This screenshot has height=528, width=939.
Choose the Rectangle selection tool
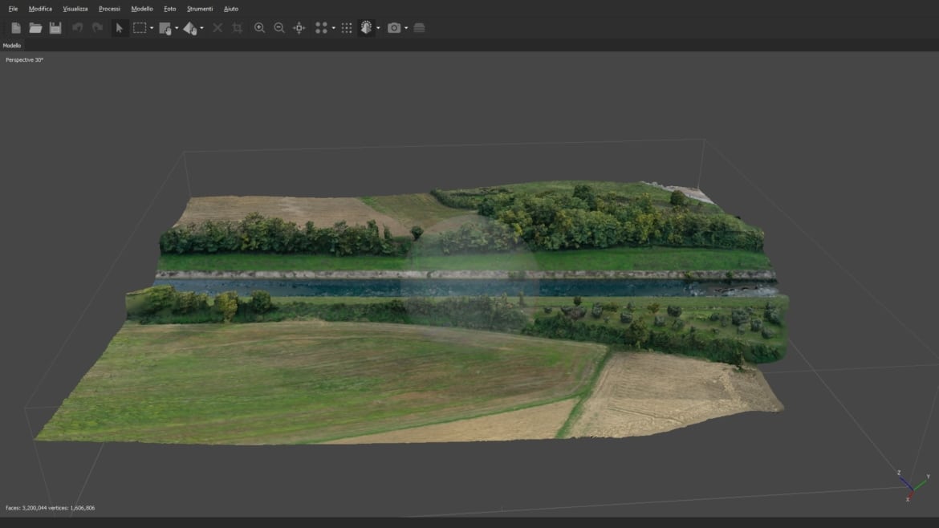[140, 27]
